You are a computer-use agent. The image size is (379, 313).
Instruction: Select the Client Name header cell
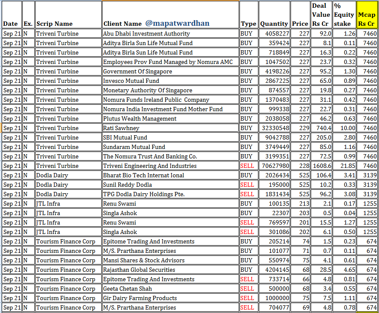[x=171, y=15]
